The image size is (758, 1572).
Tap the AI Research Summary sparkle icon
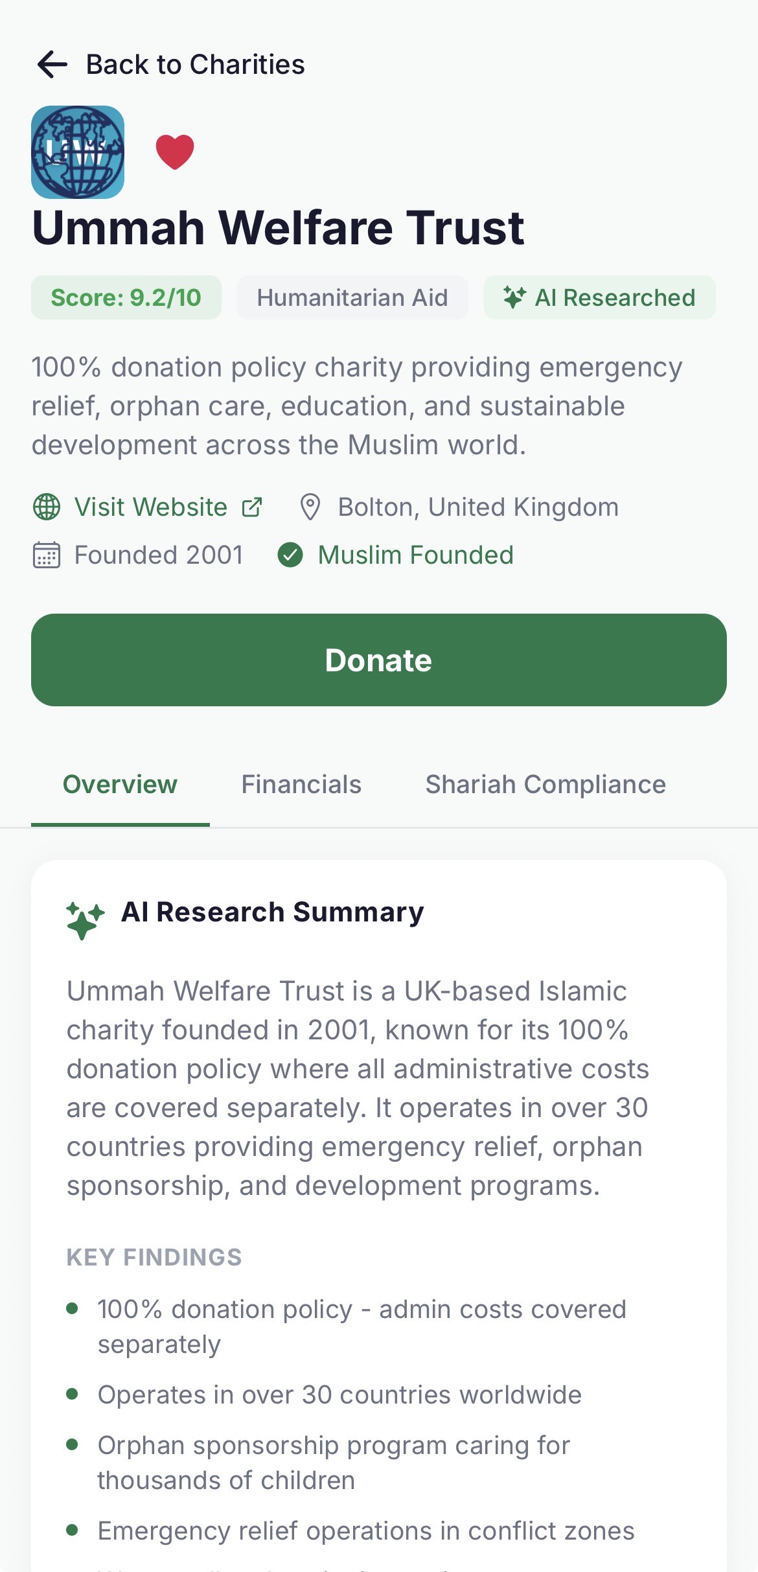(85, 919)
